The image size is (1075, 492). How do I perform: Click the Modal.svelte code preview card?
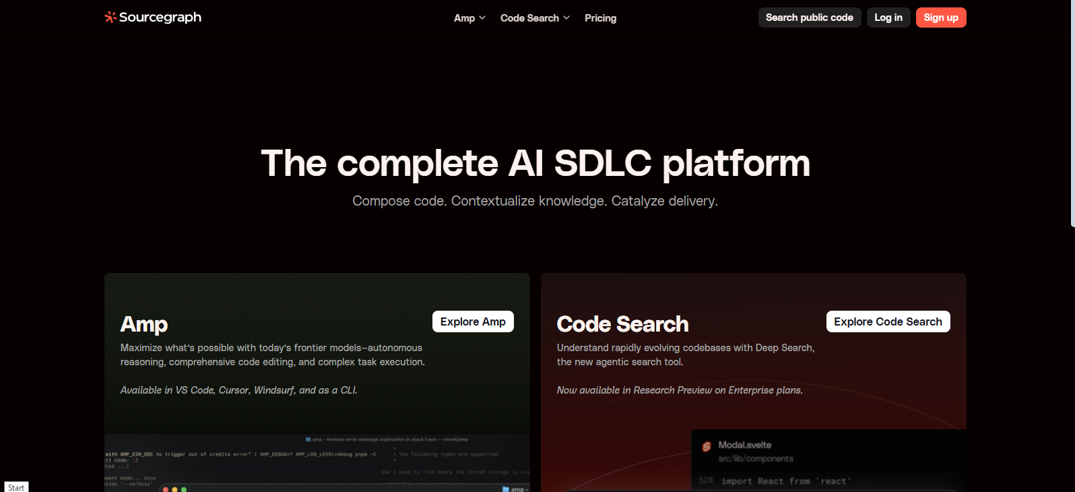829,461
